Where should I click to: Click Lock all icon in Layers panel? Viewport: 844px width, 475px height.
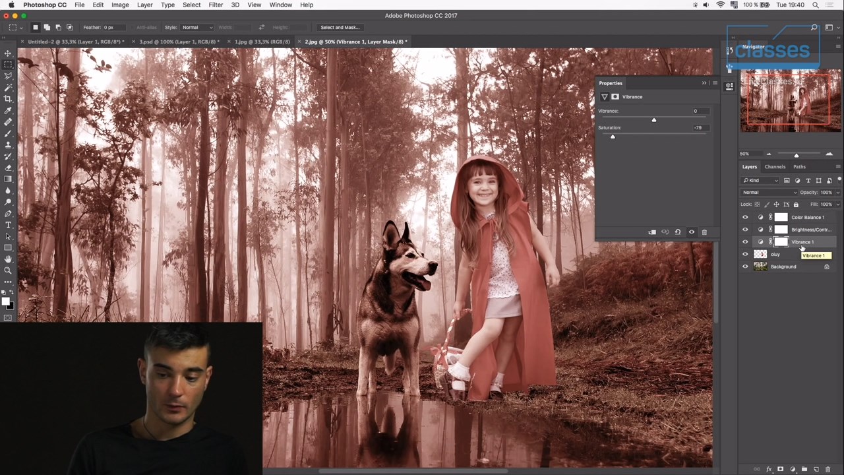coord(796,205)
